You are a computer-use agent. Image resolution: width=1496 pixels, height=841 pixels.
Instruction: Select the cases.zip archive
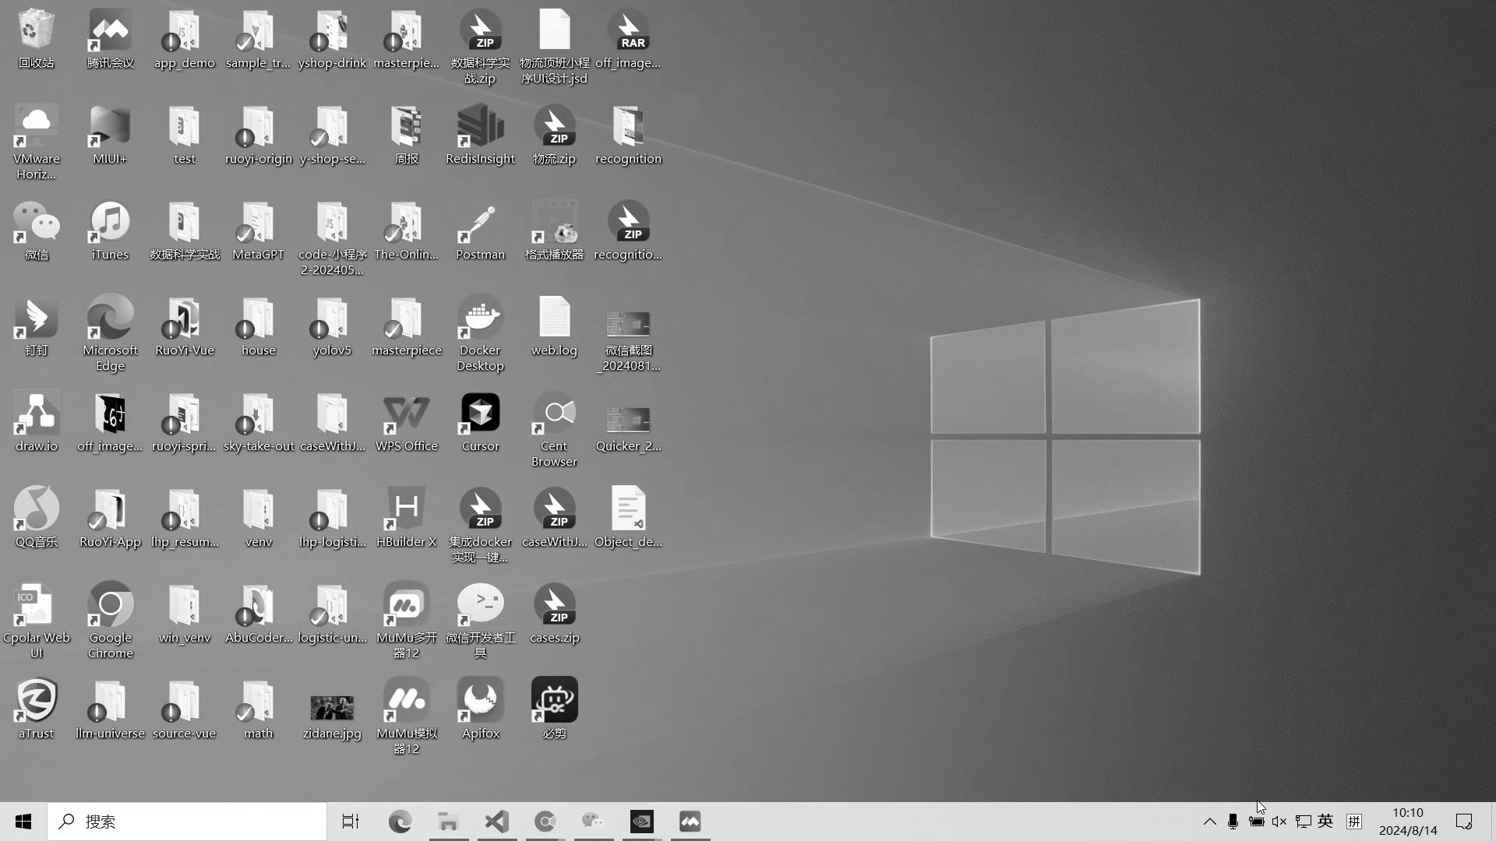pos(554,614)
